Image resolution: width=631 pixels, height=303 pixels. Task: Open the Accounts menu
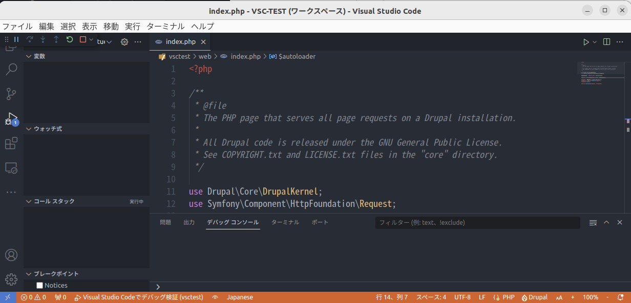coord(11,255)
